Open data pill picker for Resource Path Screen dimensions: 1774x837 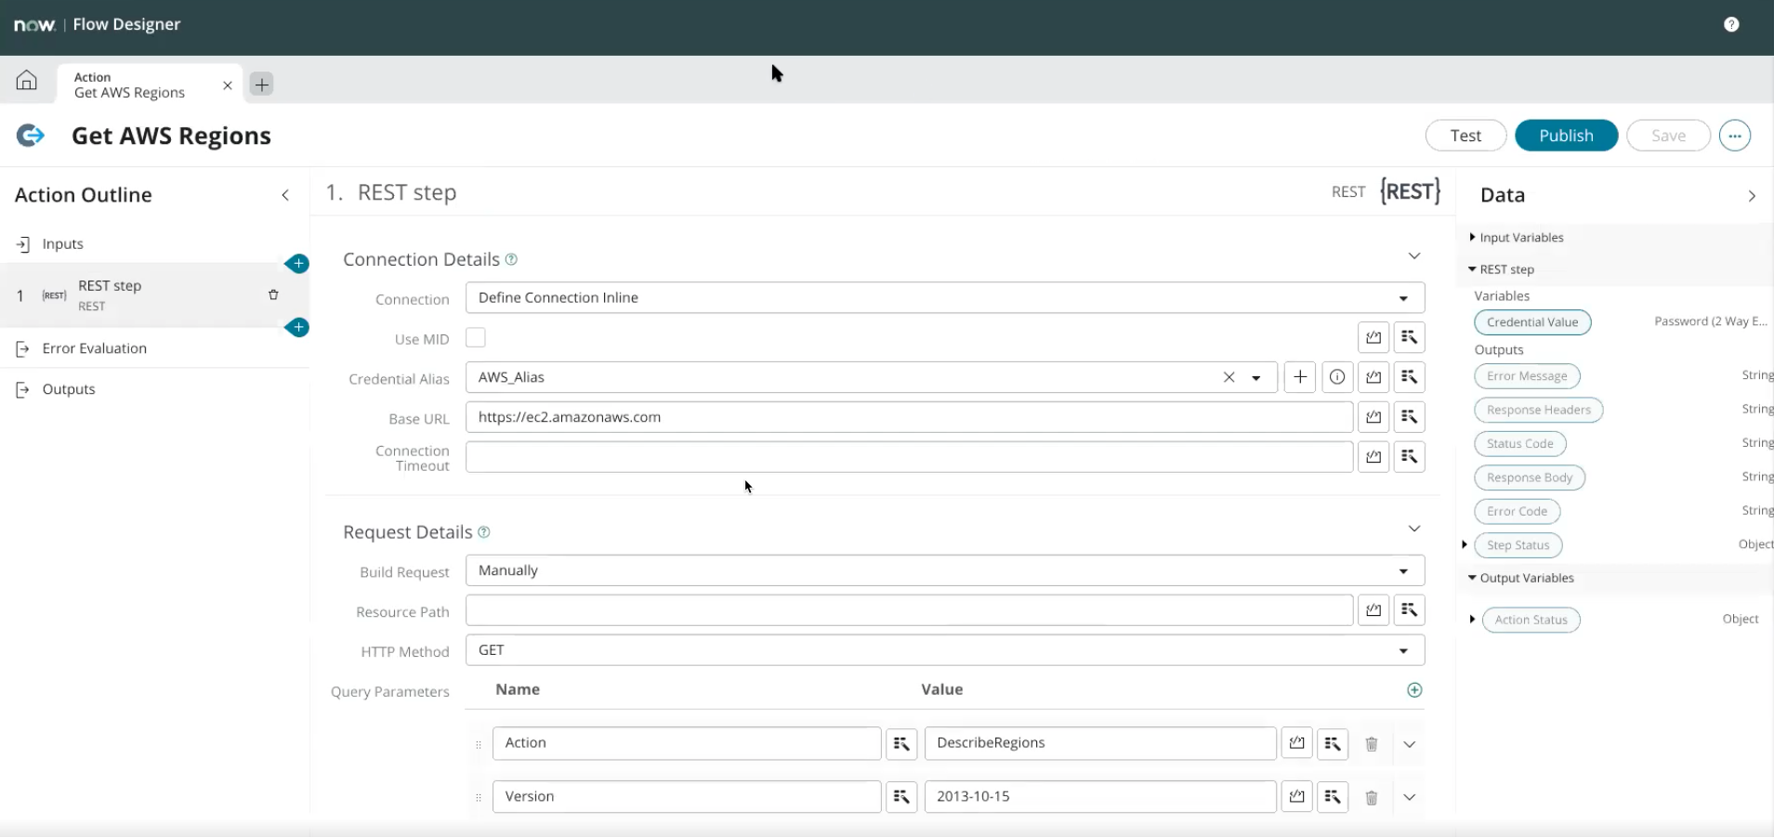(x=1410, y=610)
